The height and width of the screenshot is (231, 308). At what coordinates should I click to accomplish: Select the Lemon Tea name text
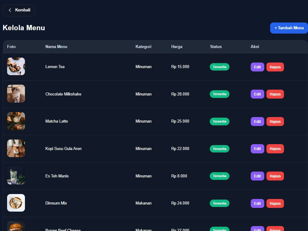[55, 67]
